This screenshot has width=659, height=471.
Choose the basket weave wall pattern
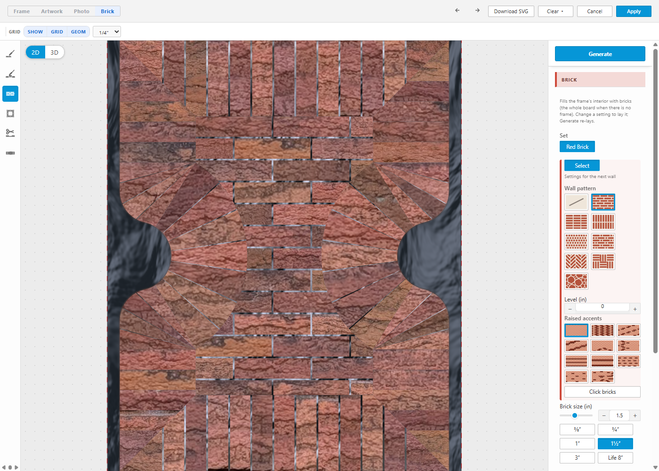[x=603, y=261]
